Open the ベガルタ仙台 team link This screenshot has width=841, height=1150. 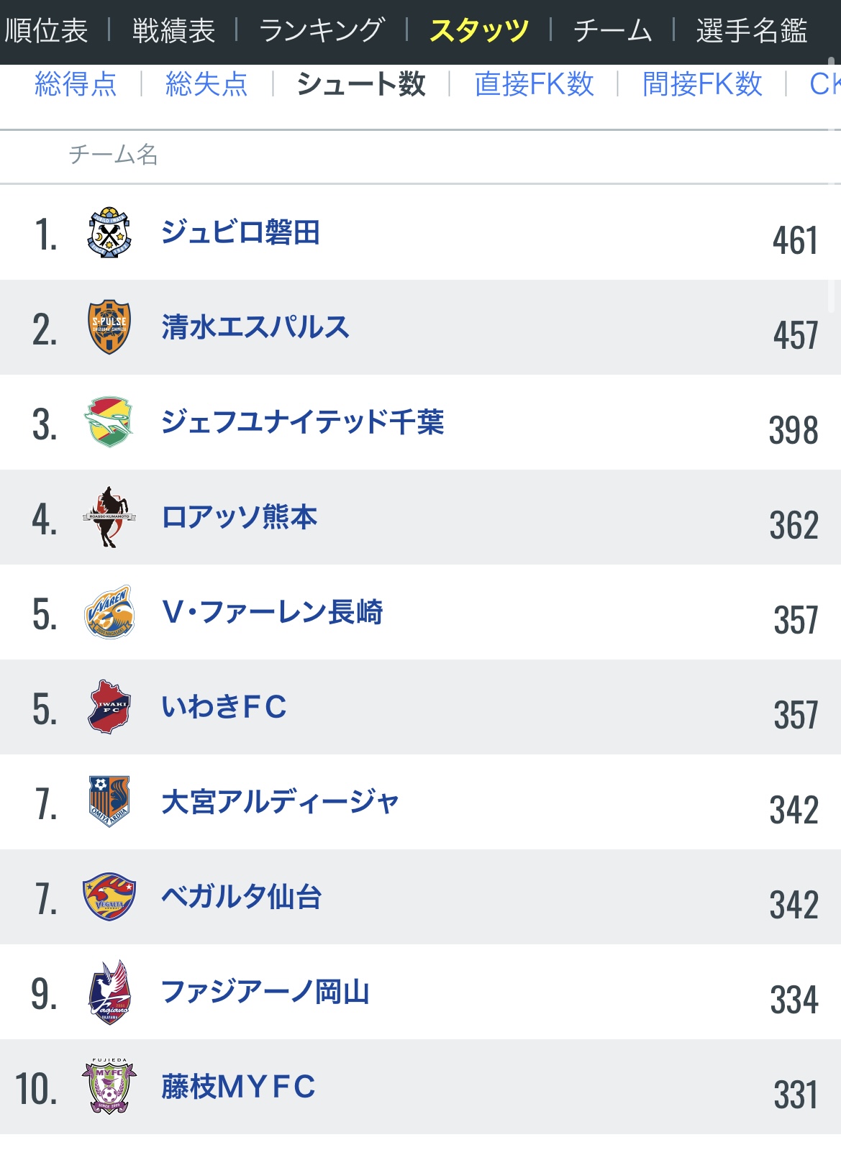click(x=241, y=897)
